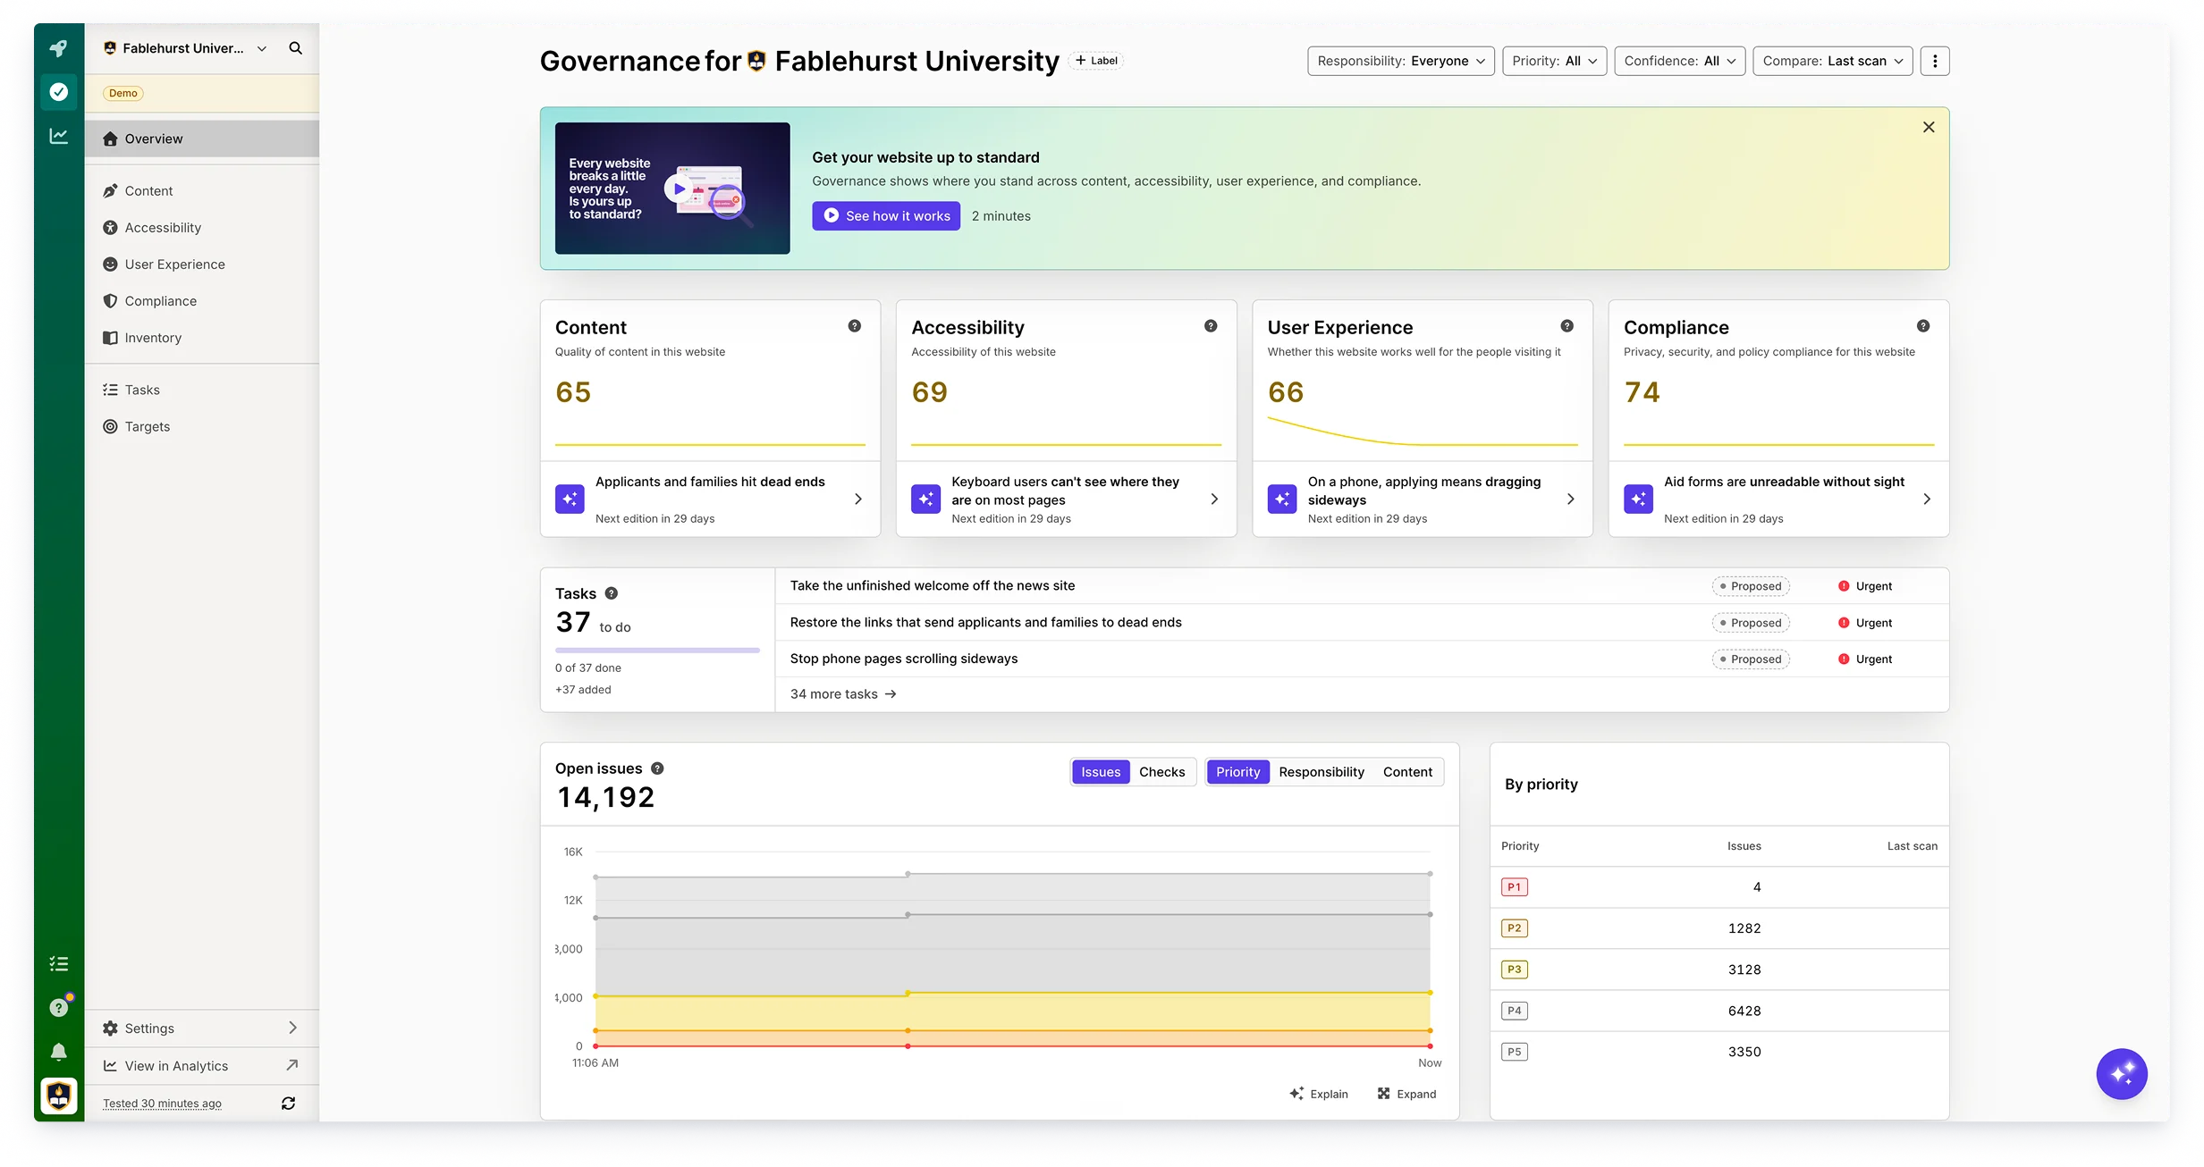Screen dimensions: 2204x1167
Task: Click the help question mark in rail
Action: (x=58, y=1007)
